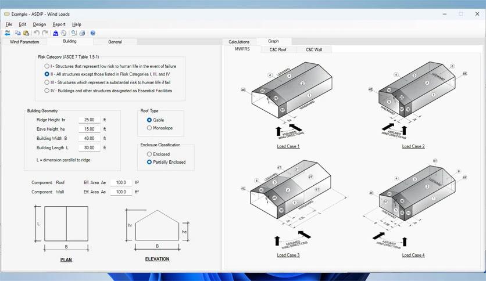Viewport: 486px width, 281px height.
Task: Open the Design menu
Action: pyautogui.click(x=39, y=24)
